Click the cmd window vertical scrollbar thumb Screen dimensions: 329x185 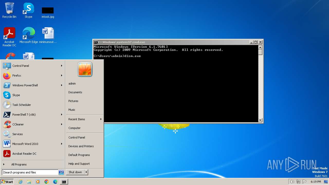point(260,52)
